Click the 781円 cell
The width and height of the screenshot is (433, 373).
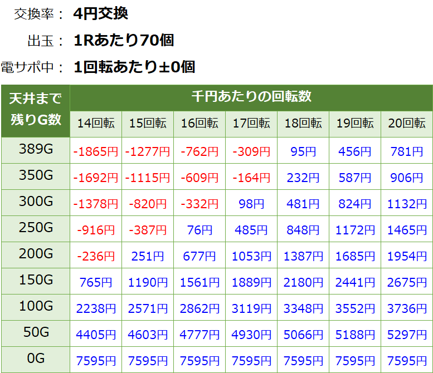pyautogui.click(x=407, y=150)
